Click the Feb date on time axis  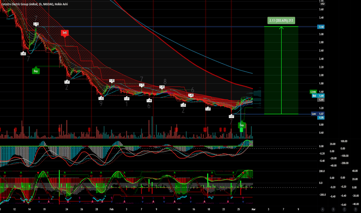pyautogui.click(x=112, y=209)
